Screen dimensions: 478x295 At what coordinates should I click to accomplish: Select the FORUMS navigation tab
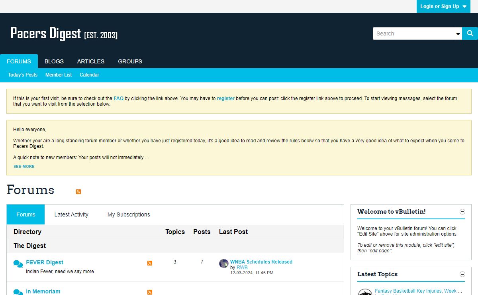point(19,61)
